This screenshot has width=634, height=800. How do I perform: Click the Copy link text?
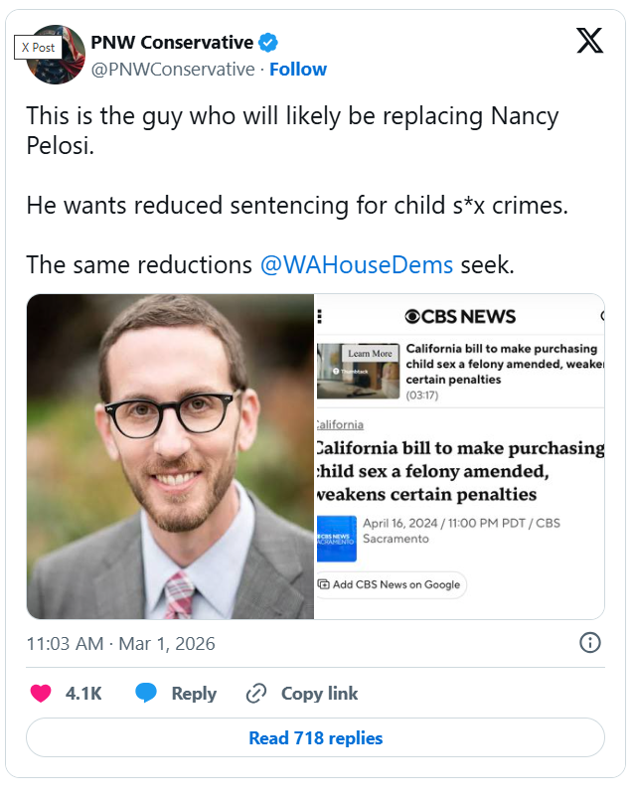point(319,694)
